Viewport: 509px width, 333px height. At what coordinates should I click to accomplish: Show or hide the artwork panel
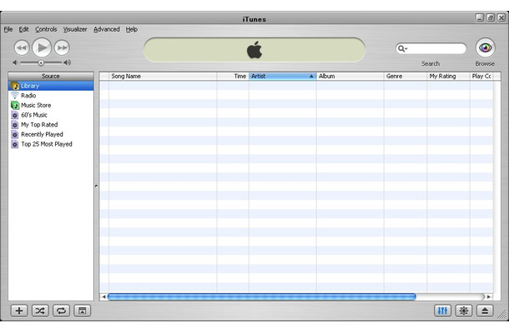[x=83, y=311]
